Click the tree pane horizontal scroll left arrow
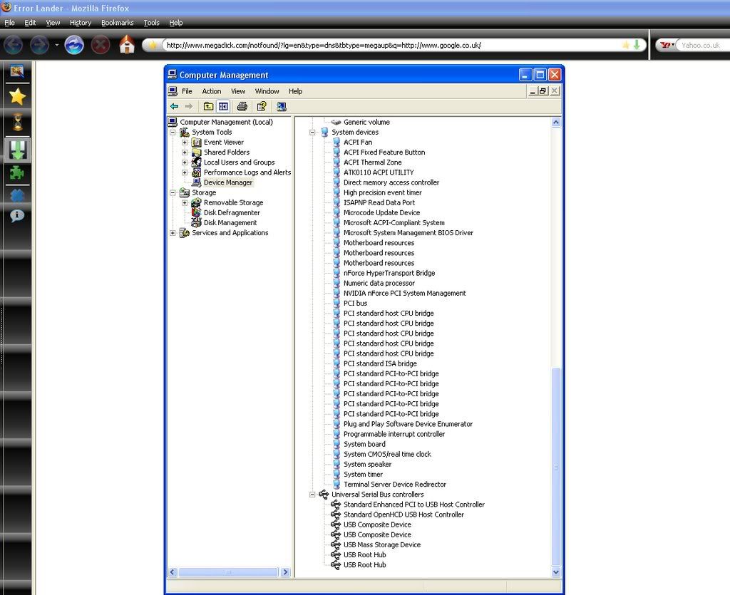 pos(173,572)
